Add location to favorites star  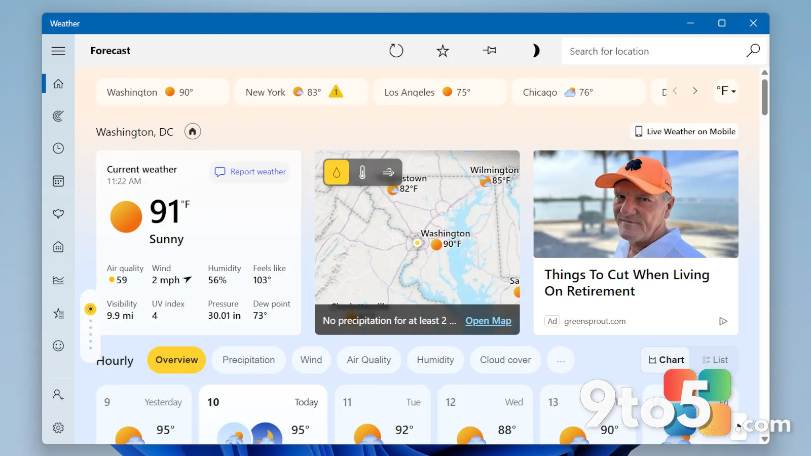(x=443, y=51)
